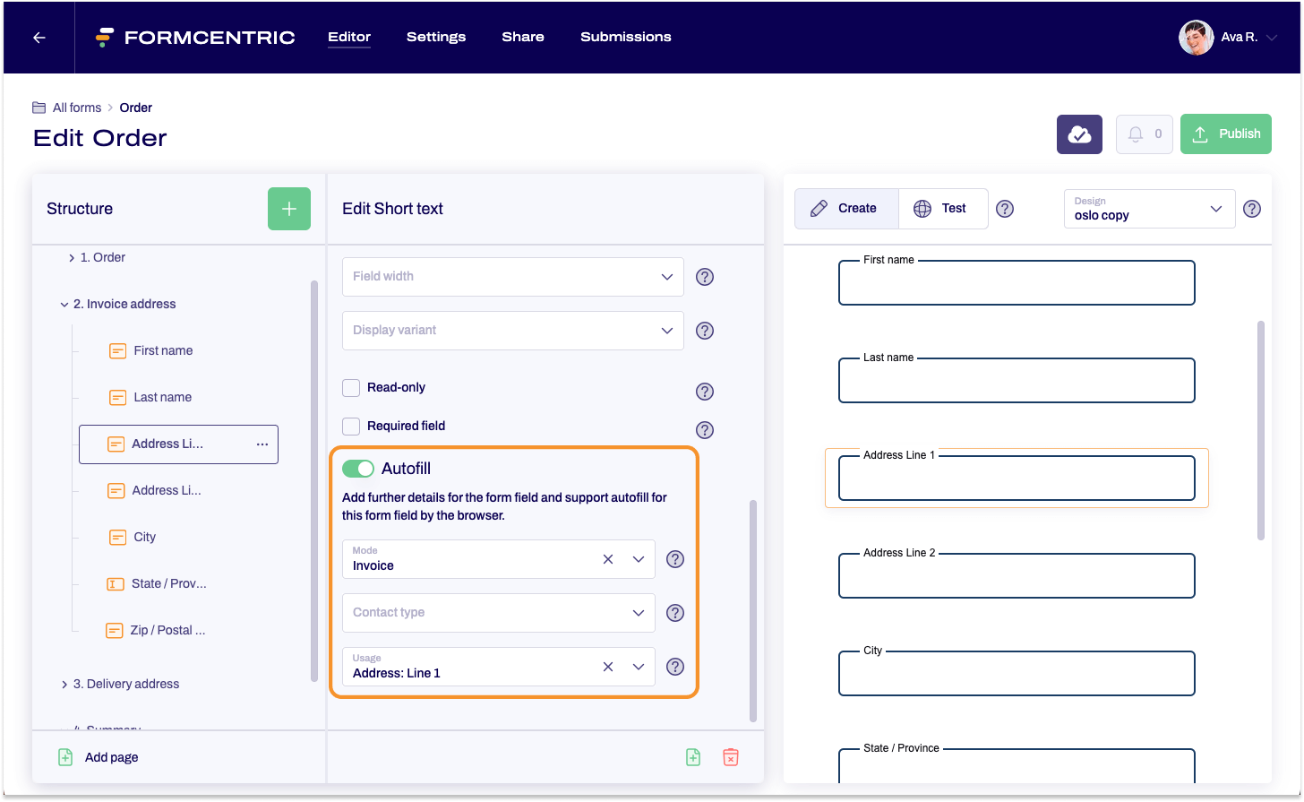Add a new element with the green plus
Screen dimensions: 1304x802
pos(288,209)
